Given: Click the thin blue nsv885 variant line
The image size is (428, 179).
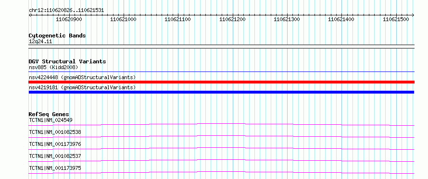Looking at the screenshot, I should click(x=221, y=72).
